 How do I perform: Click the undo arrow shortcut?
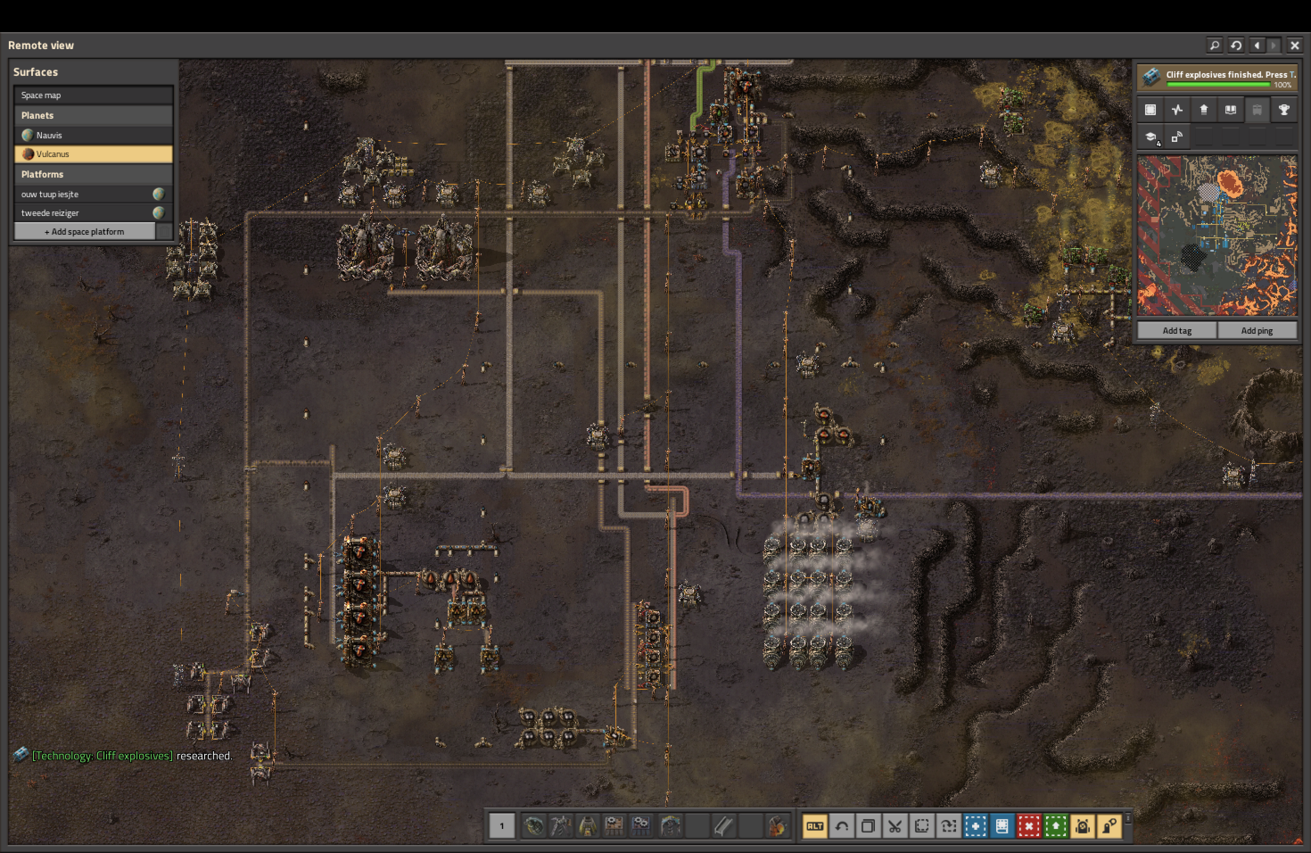[x=842, y=826]
